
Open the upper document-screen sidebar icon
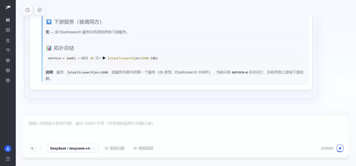pos(8,70)
